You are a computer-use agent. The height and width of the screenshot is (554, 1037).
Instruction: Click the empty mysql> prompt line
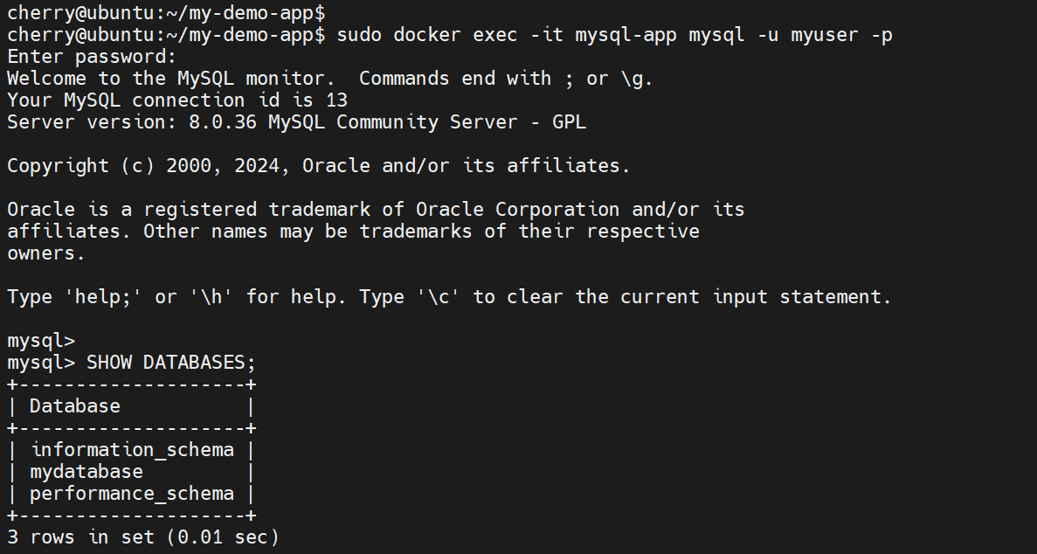(41, 341)
